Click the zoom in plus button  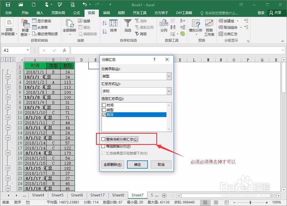[x=267, y=202]
